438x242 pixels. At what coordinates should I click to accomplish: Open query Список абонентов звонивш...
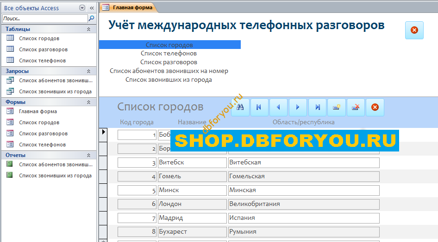[55, 80]
